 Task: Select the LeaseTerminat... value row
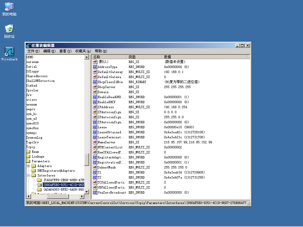[171, 137]
